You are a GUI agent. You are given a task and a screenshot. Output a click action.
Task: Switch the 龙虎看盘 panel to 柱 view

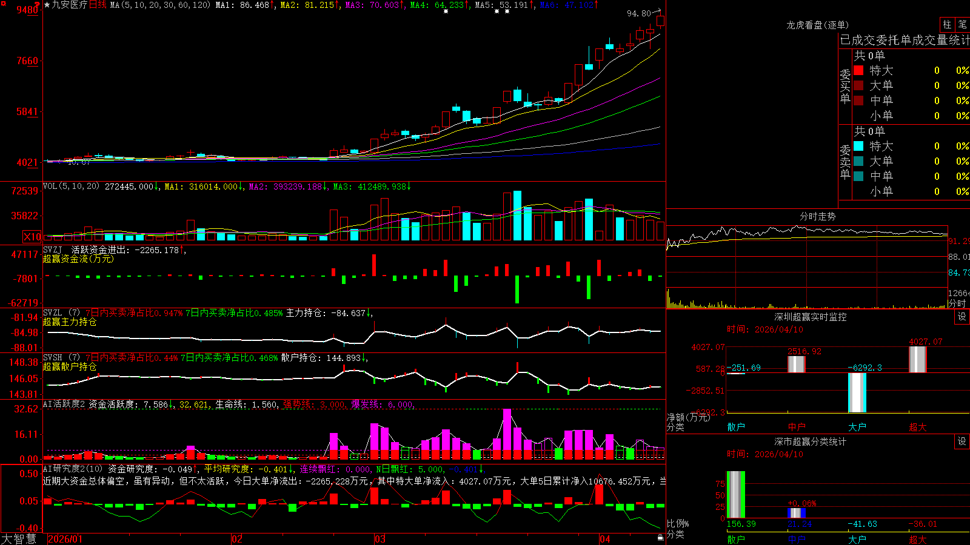pos(947,24)
